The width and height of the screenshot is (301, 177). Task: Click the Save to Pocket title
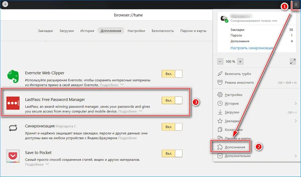(38, 153)
